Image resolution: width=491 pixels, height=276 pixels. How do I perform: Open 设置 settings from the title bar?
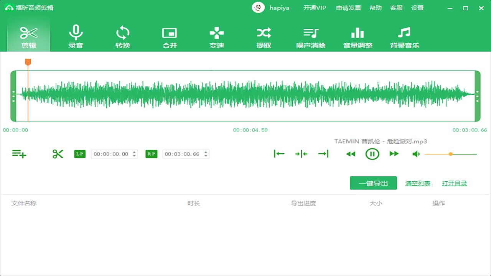[x=417, y=8]
